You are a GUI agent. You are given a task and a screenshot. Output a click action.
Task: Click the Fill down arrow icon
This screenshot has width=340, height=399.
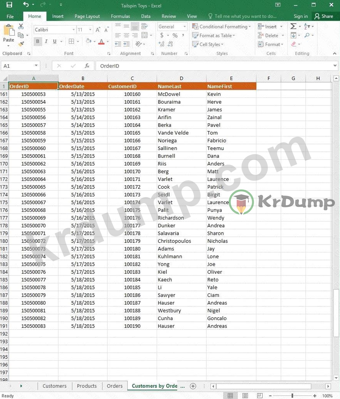pos(293,35)
